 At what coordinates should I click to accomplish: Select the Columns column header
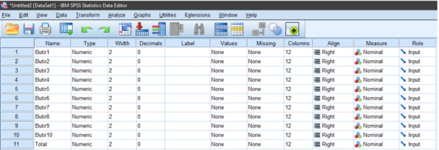[x=299, y=43]
